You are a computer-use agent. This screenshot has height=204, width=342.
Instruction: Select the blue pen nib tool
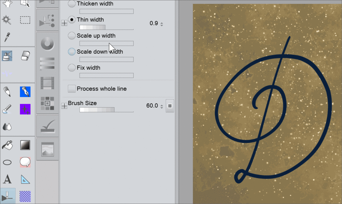click(x=25, y=92)
